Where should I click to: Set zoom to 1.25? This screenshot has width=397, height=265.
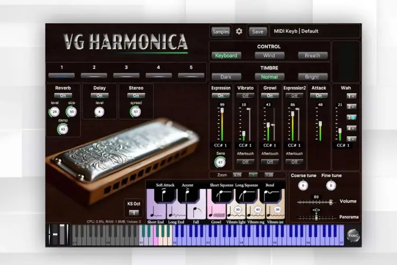[269, 175]
